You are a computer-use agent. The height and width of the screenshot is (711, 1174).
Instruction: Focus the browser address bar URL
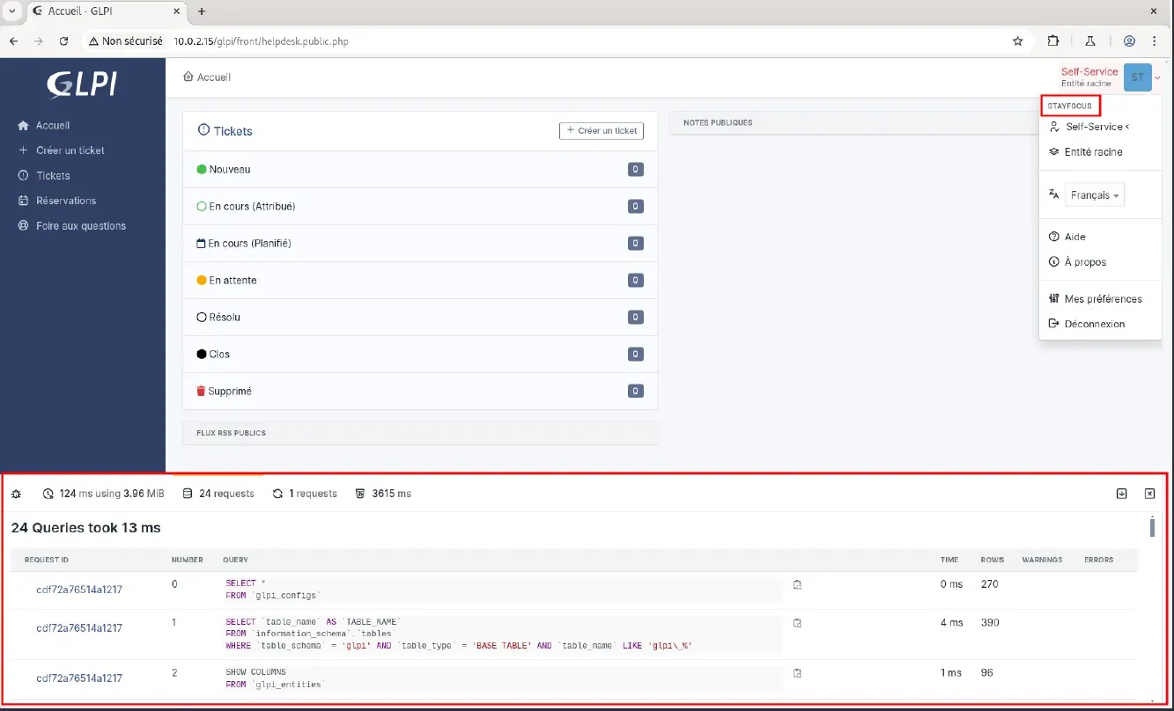click(x=262, y=41)
